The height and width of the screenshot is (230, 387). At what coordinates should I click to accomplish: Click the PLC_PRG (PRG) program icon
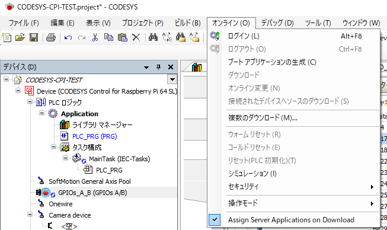pyautogui.click(x=64, y=136)
